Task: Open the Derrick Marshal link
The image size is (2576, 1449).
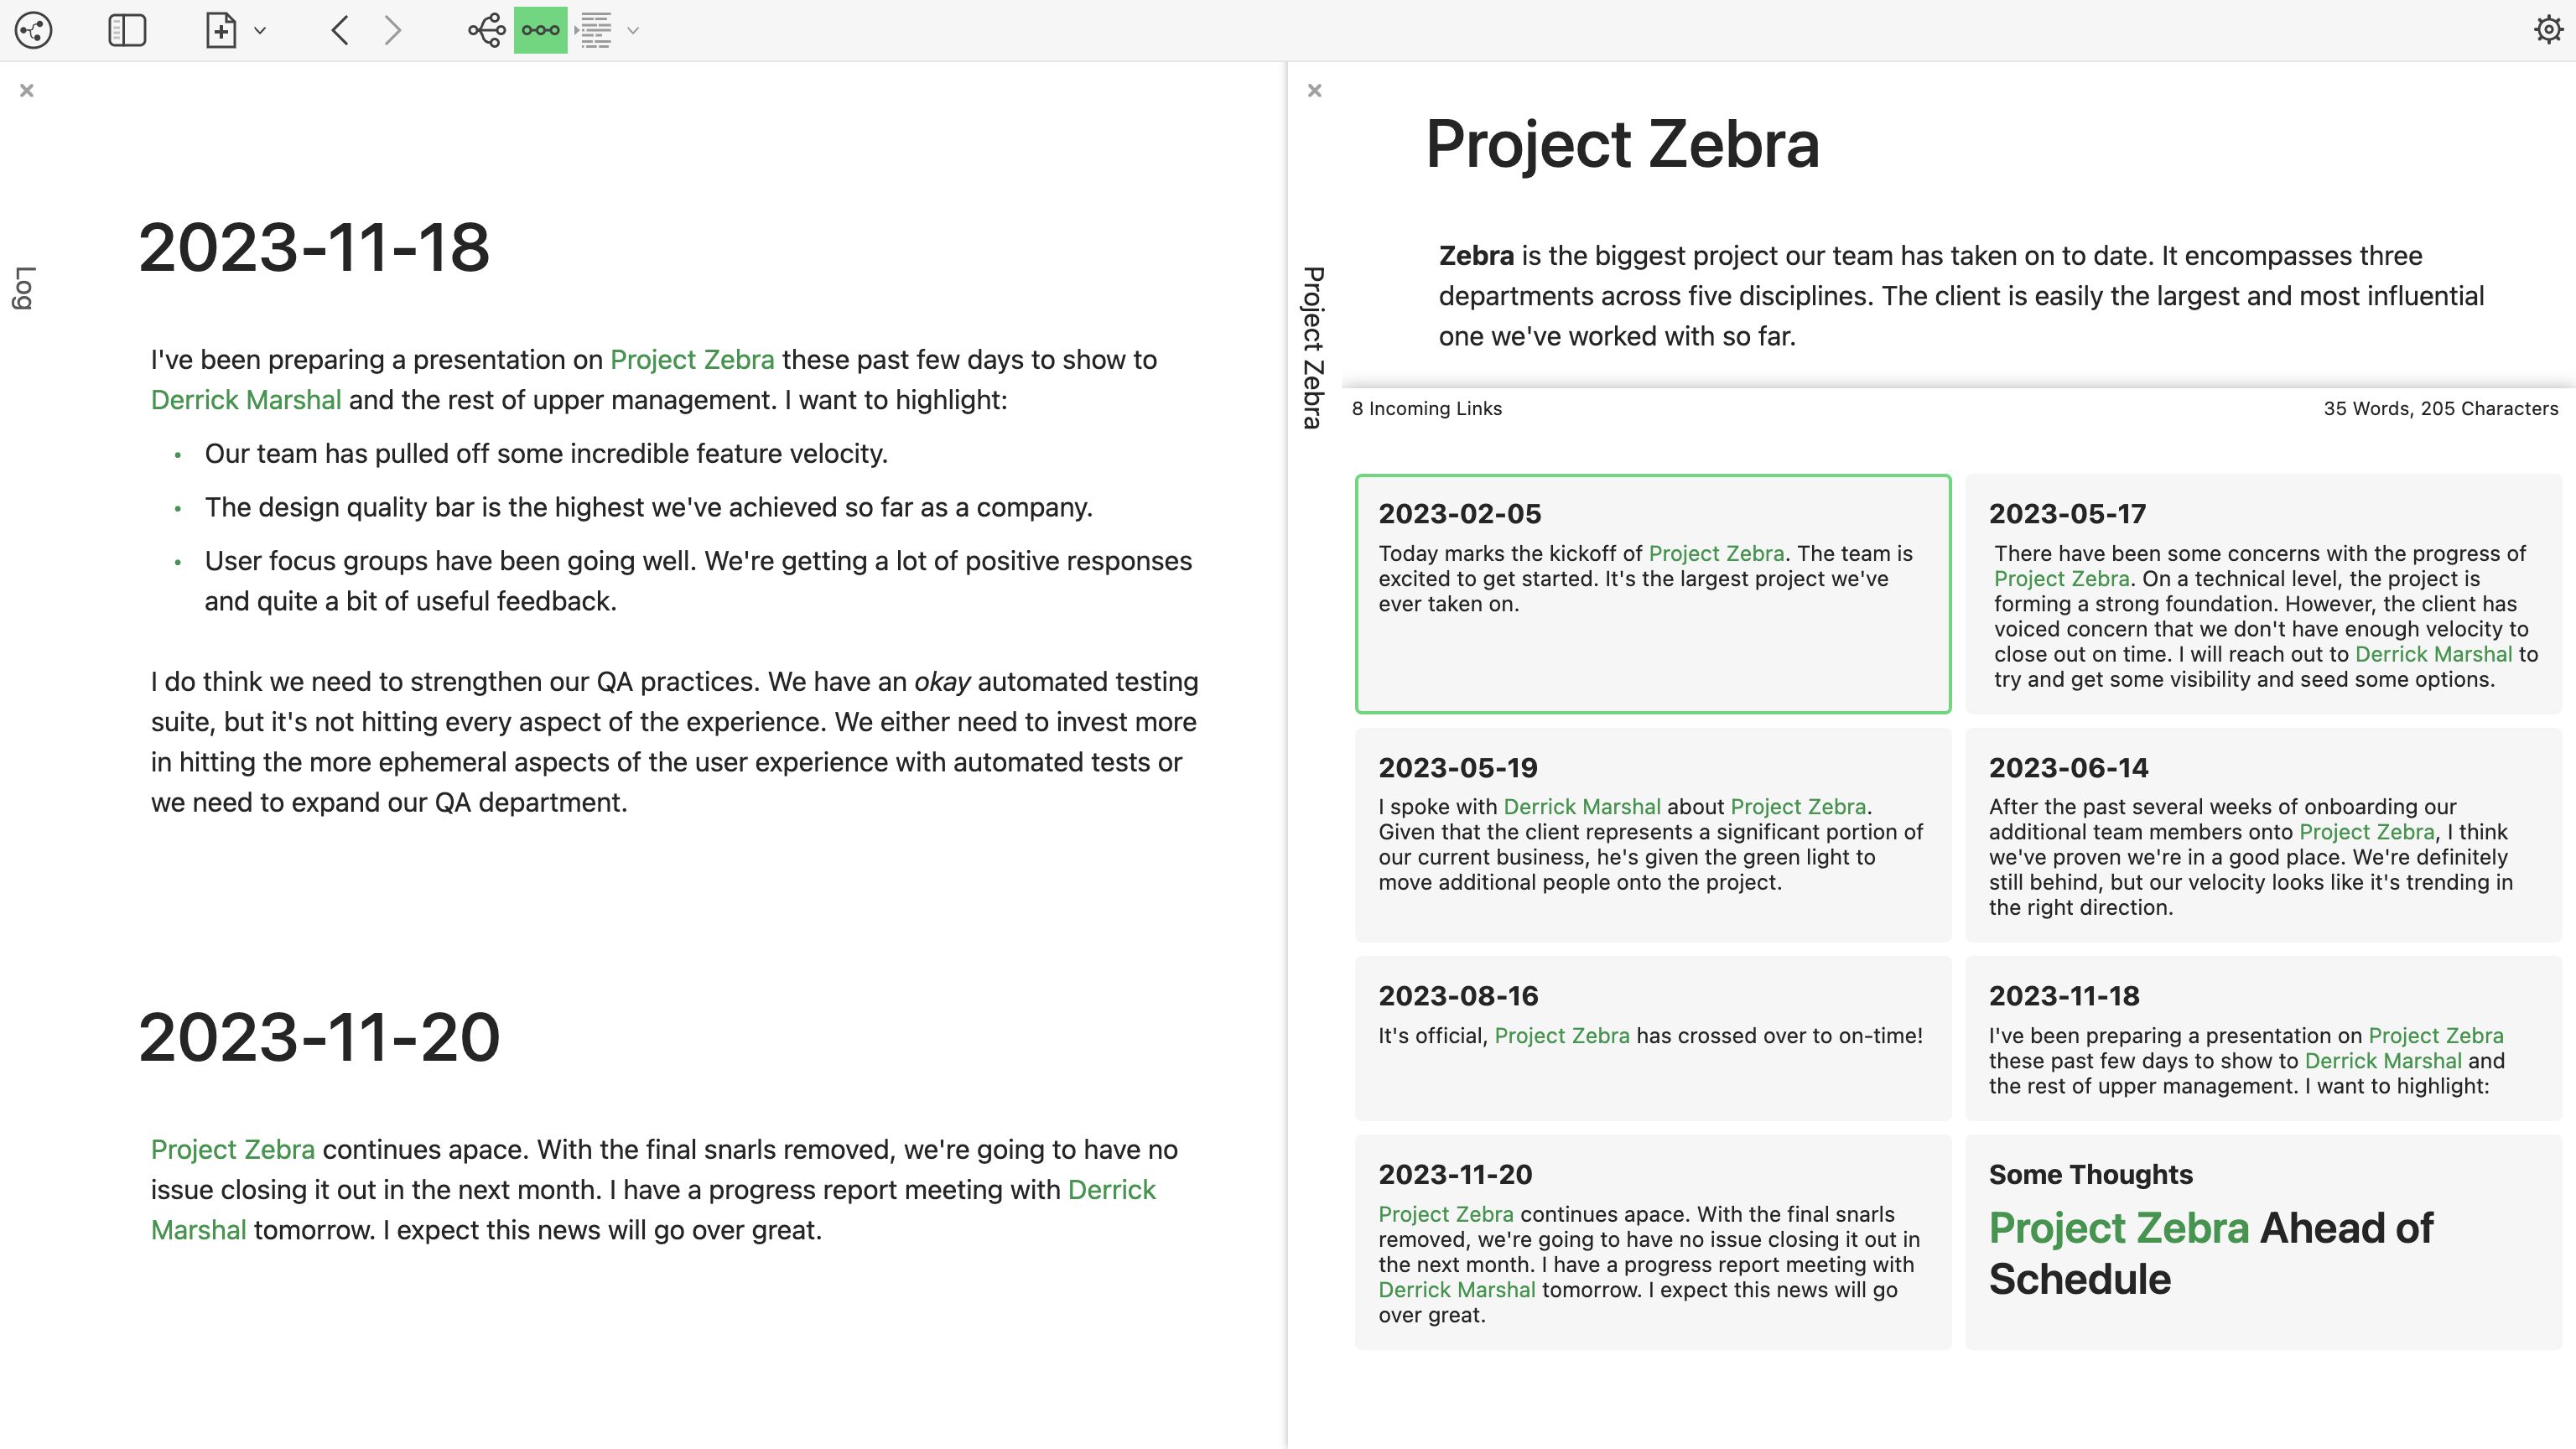Action: [246, 399]
